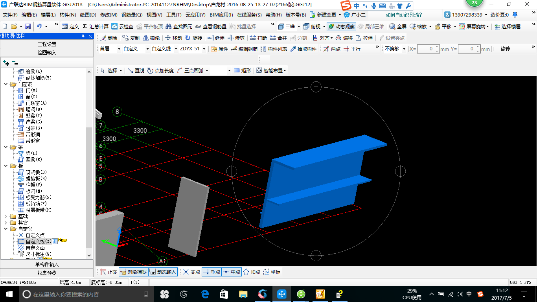
Task: Toggle 中点 midpoint snap
Action: pyautogui.click(x=232, y=272)
